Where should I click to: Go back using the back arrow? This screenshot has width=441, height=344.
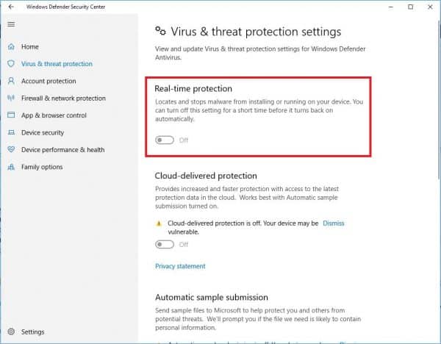pyautogui.click(x=10, y=7)
